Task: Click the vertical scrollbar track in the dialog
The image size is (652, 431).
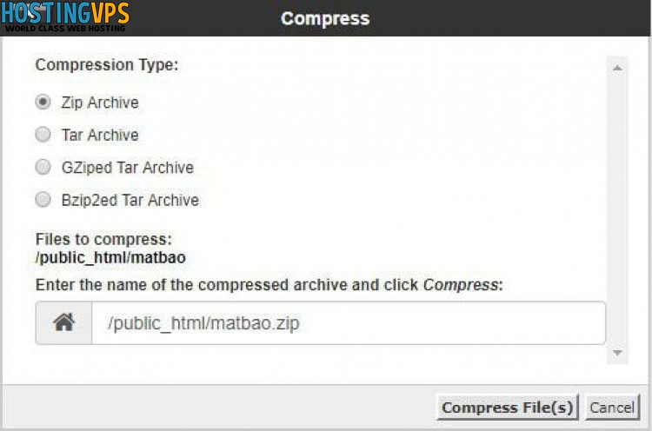Action: 617,210
